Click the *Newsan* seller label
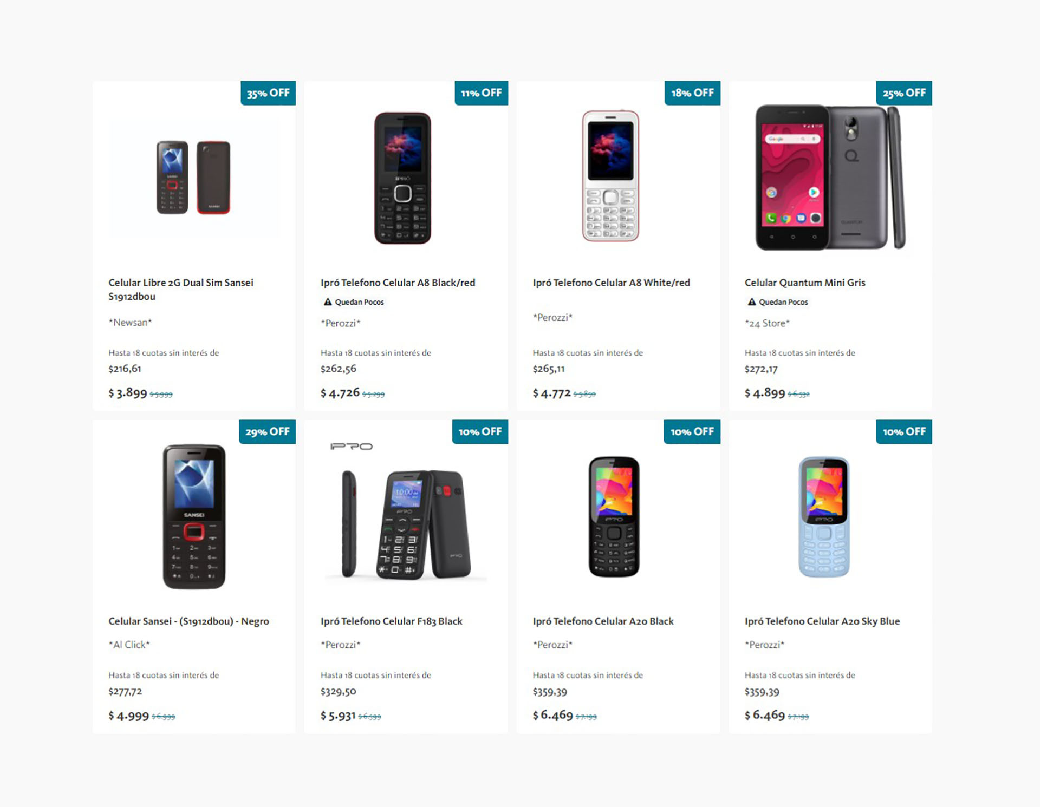Screen dimensions: 1040x807 point(130,322)
